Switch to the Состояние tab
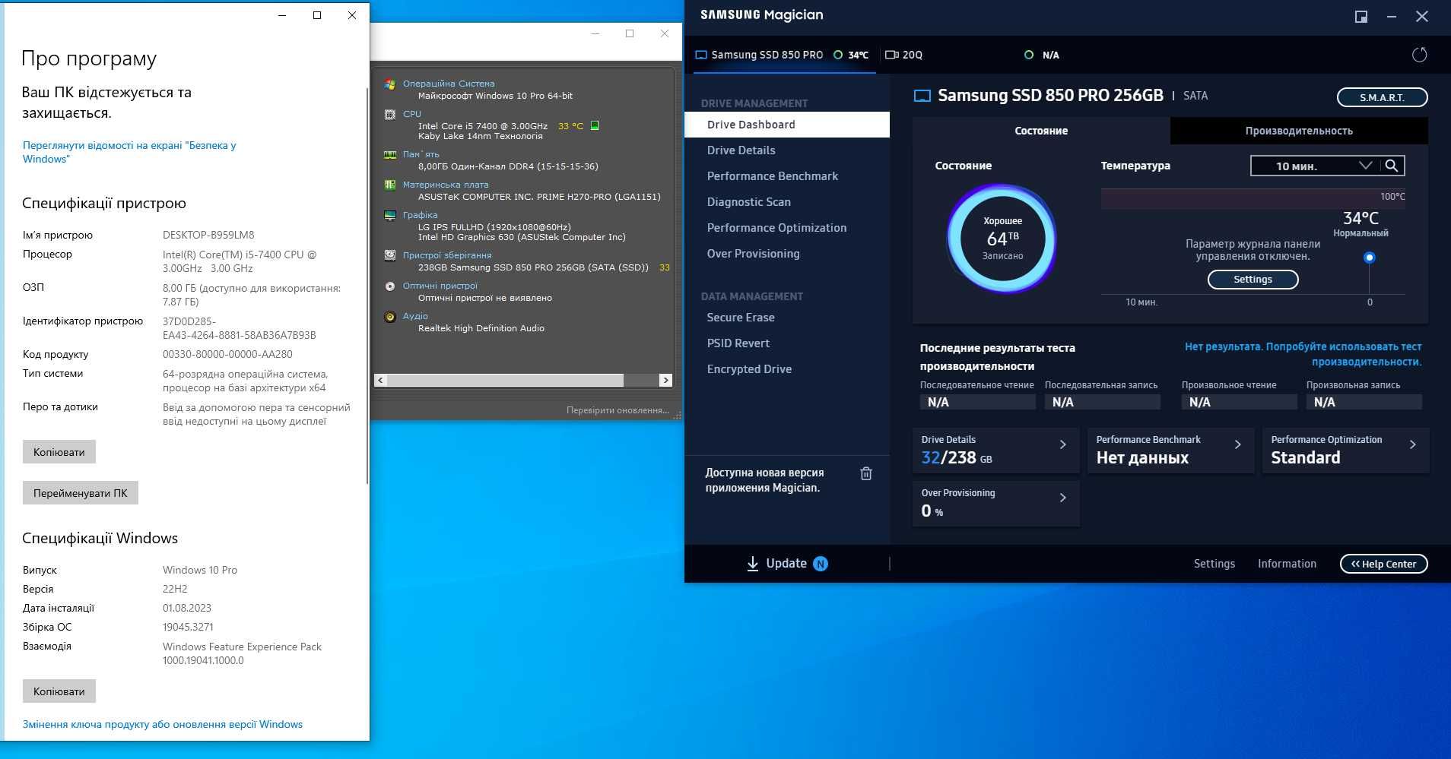Image resolution: width=1451 pixels, height=759 pixels. 1041,131
